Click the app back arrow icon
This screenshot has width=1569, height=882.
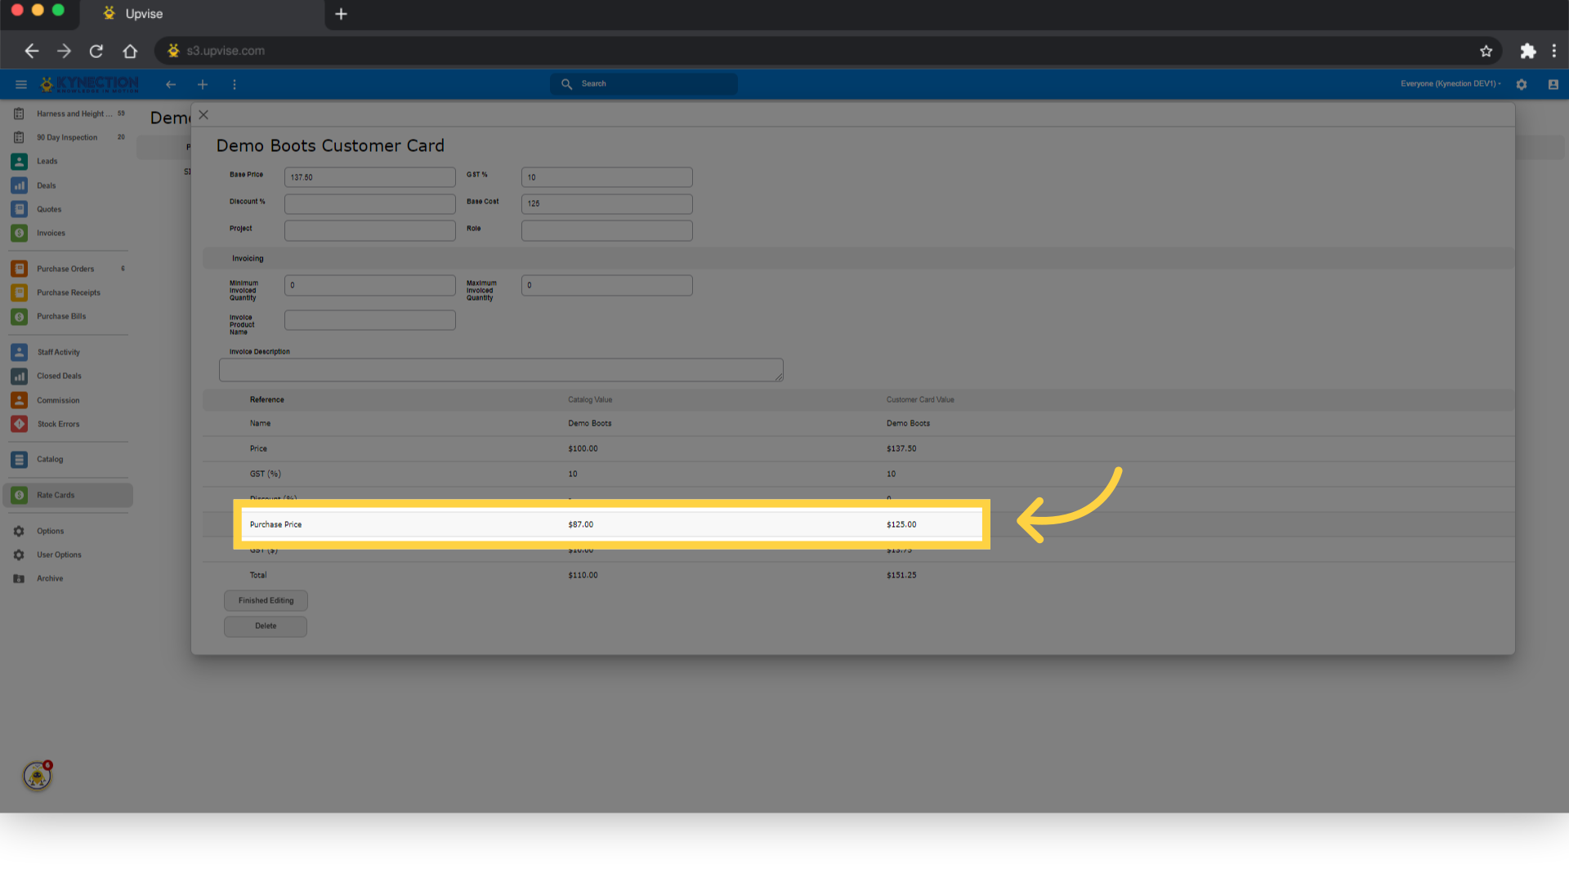[171, 84]
